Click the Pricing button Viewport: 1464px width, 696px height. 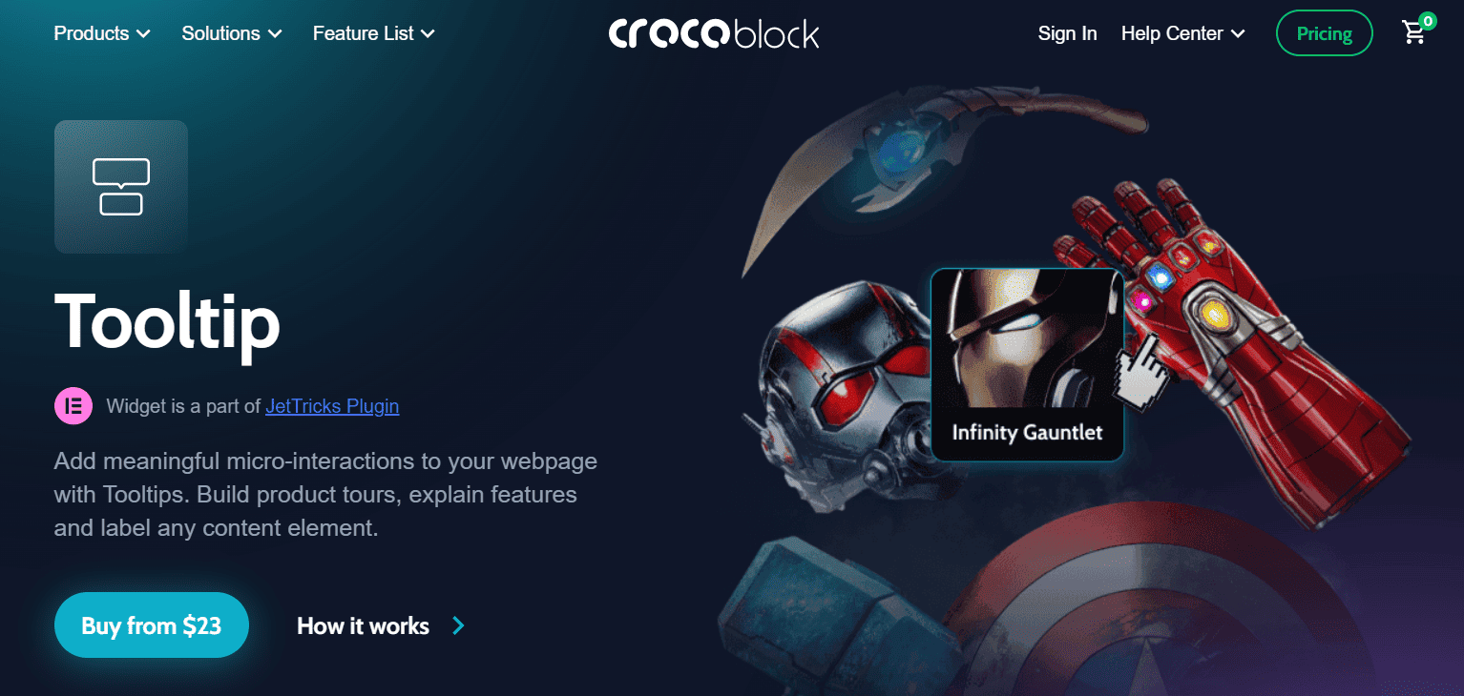pos(1324,33)
